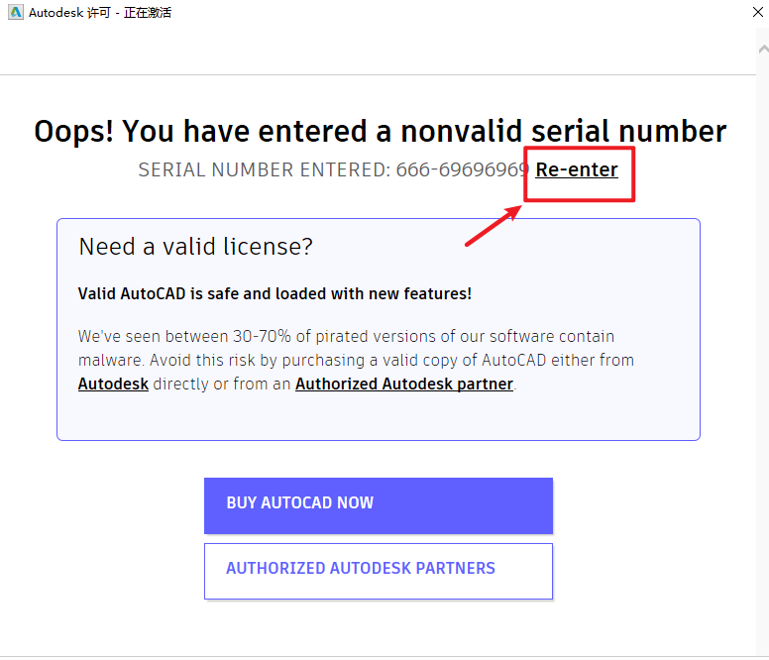
Task: Click the 'Need a valid license?' heading
Action: [x=195, y=247]
